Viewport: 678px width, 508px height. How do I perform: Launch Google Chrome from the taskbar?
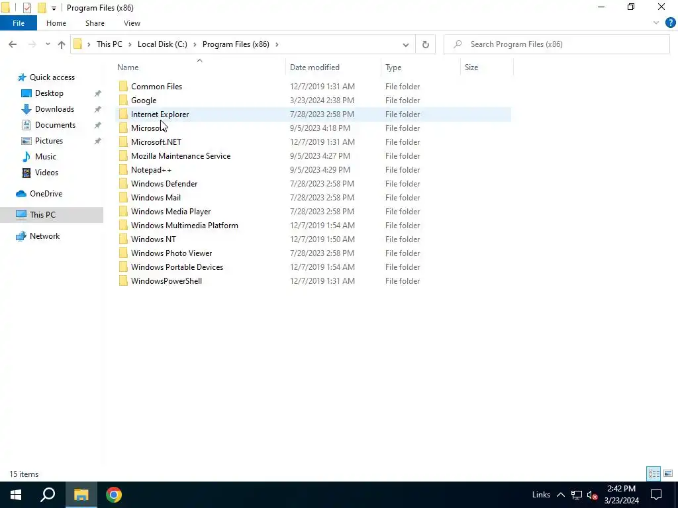pyautogui.click(x=114, y=495)
